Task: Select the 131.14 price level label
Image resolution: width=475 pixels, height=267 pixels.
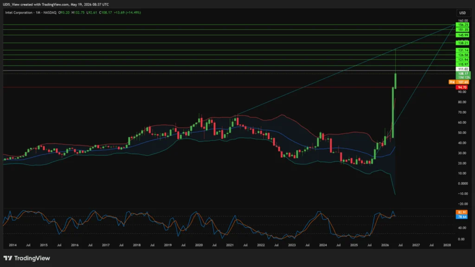Action: click(x=463, y=50)
